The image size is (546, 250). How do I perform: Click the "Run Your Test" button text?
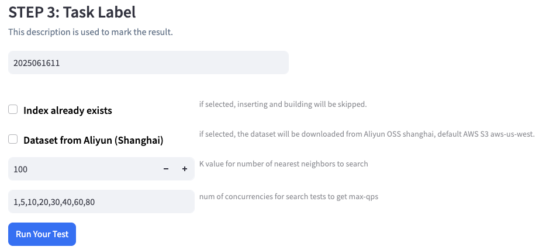click(x=42, y=234)
